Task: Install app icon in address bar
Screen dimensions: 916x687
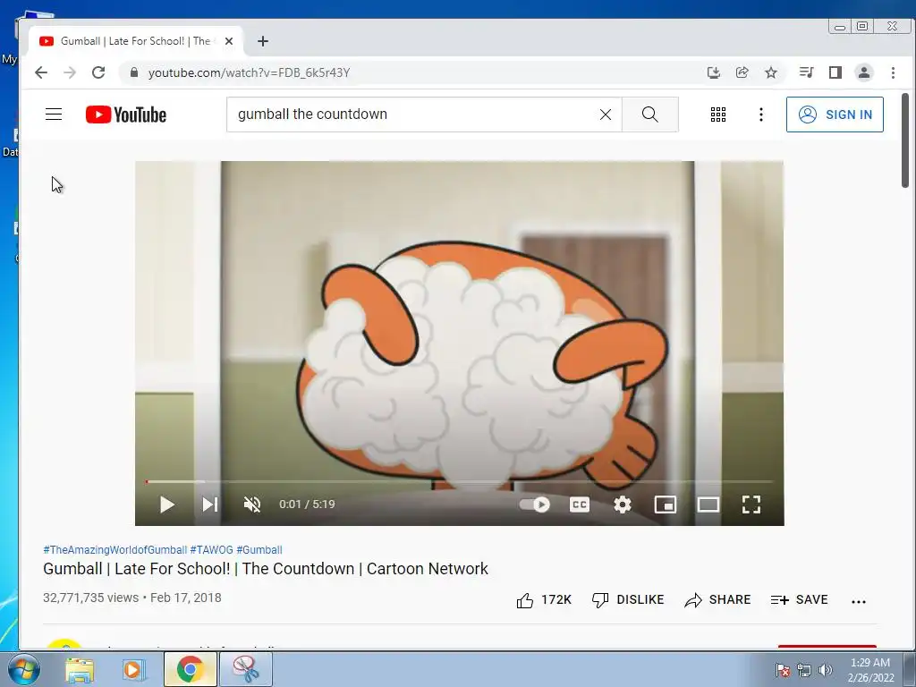Action: (x=713, y=72)
